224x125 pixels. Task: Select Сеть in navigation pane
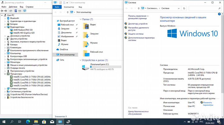[x=62, y=60]
